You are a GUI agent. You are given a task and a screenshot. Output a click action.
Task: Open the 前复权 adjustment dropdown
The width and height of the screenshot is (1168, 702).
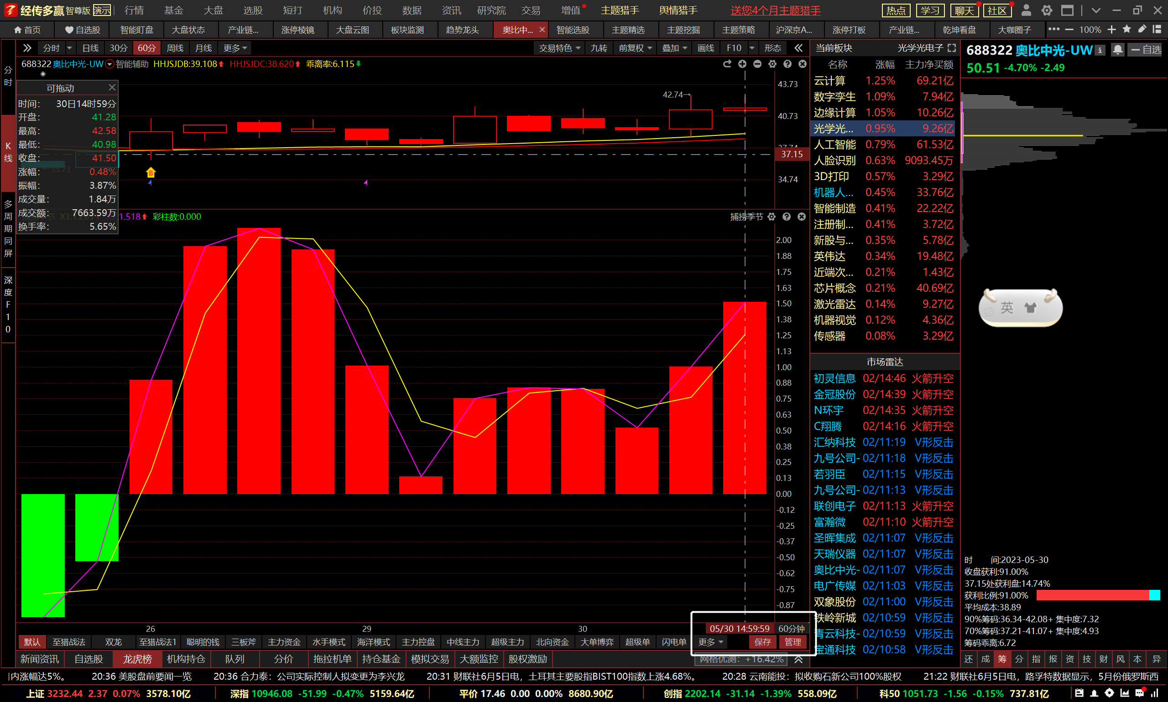point(636,48)
